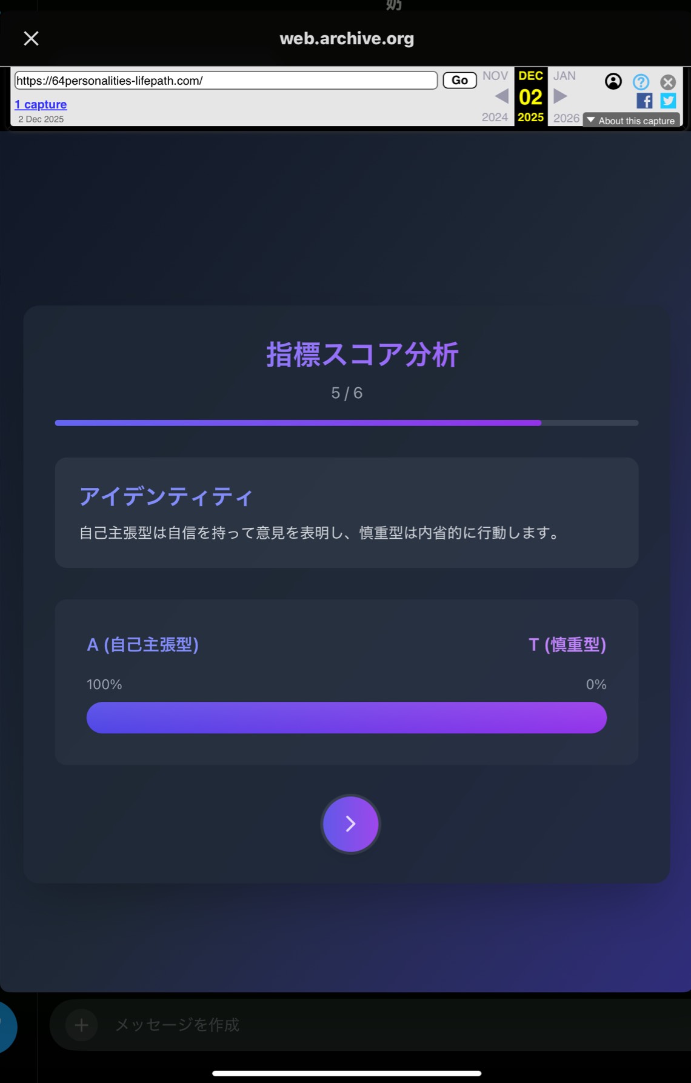Tap the メッセージを作成 message input
The image size is (691, 1083).
(177, 1024)
